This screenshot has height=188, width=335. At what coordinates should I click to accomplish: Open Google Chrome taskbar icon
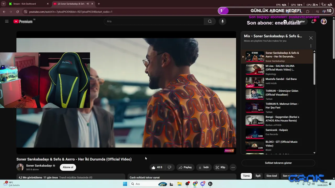click(195, 184)
